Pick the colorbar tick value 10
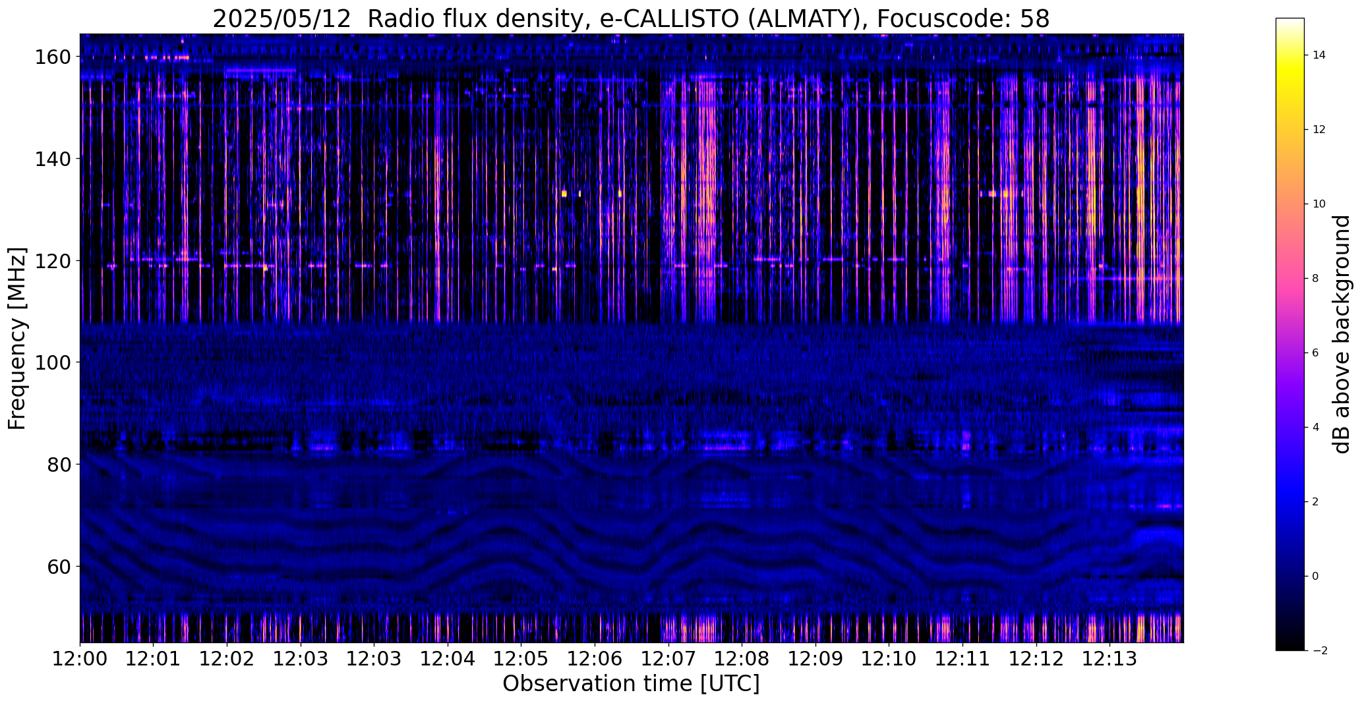Screen dimensions: 1362x703 point(1318,204)
